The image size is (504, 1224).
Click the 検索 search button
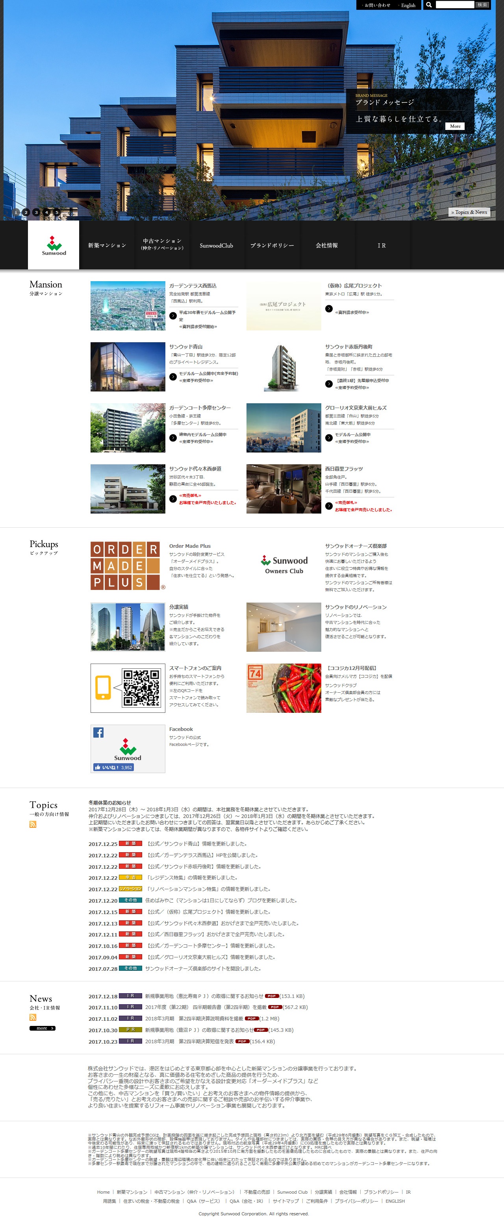pyautogui.click(x=482, y=5)
